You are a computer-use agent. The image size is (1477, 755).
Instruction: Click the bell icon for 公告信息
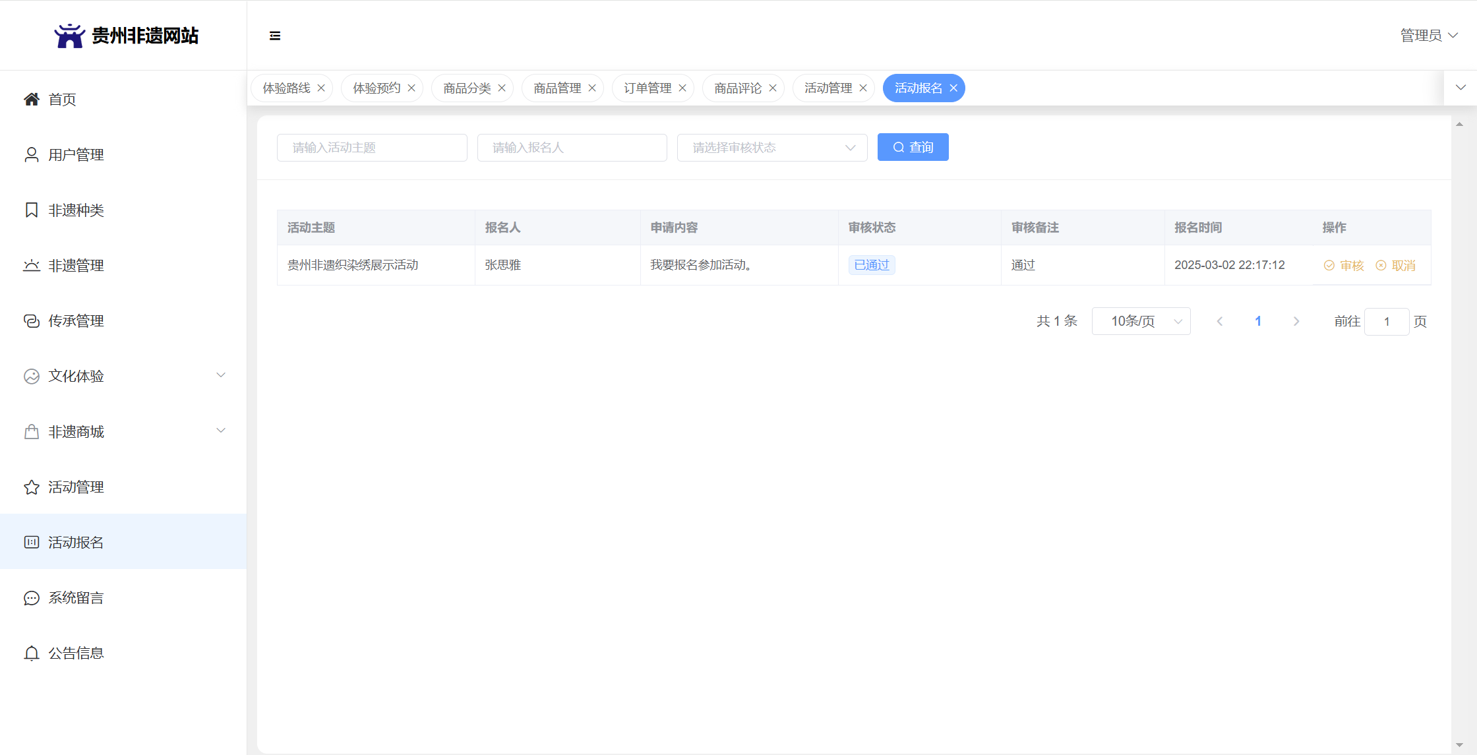(x=31, y=653)
